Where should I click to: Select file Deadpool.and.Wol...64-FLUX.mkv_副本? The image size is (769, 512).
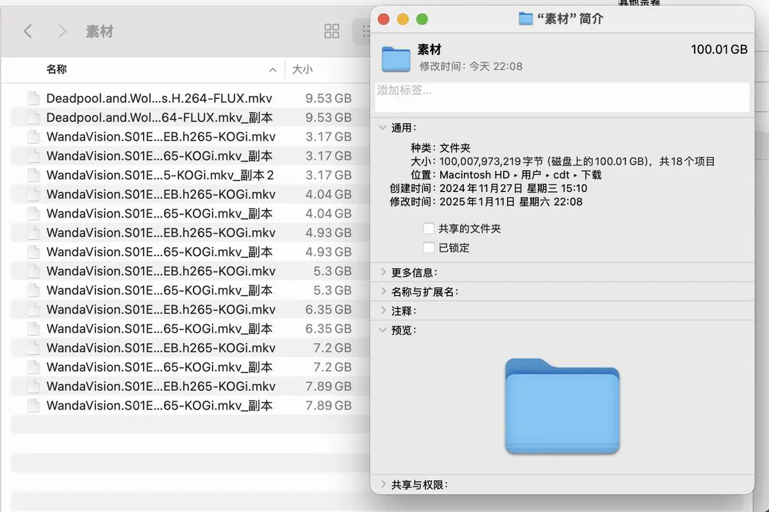160,118
